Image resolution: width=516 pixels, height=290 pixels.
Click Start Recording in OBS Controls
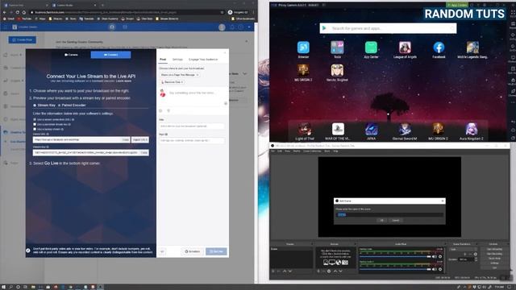(494, 254)
